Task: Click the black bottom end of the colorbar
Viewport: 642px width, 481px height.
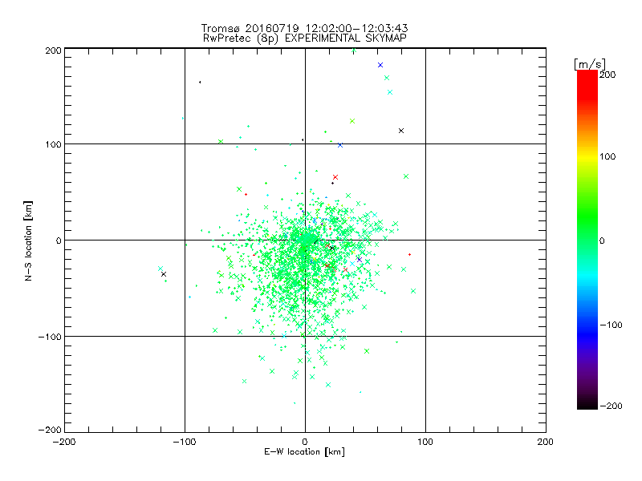Action: [x=587, y=403]
